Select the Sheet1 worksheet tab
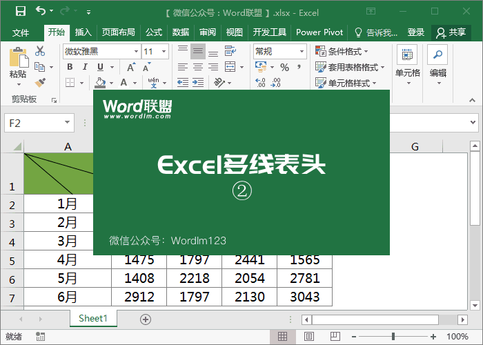Viewport: 483px width, 345px height. click(x=93, y=319)
